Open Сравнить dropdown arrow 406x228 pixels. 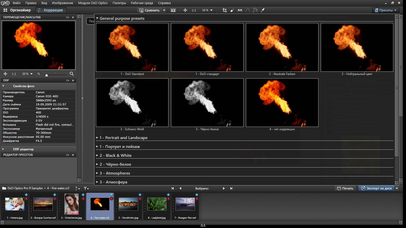tap(164, 10)
